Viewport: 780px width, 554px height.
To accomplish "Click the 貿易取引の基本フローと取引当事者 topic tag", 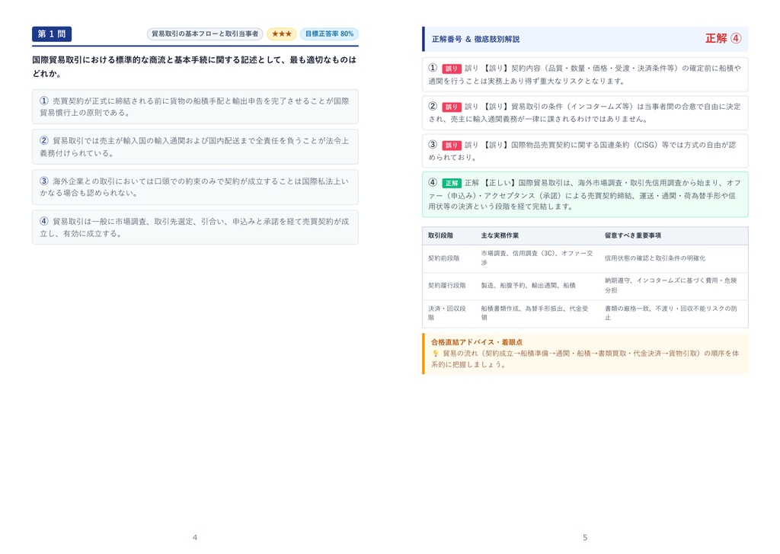I will point(205,34).
